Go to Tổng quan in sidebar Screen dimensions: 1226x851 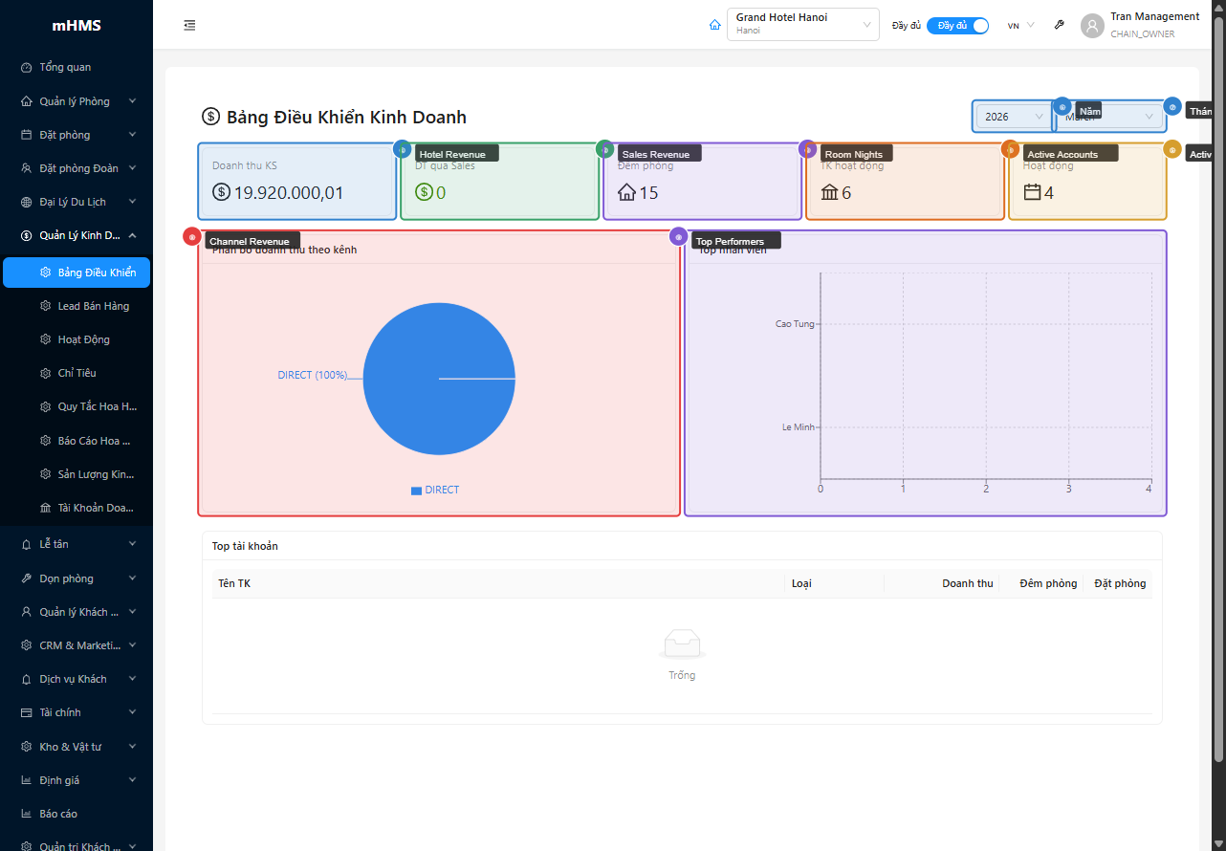(65, 67)
